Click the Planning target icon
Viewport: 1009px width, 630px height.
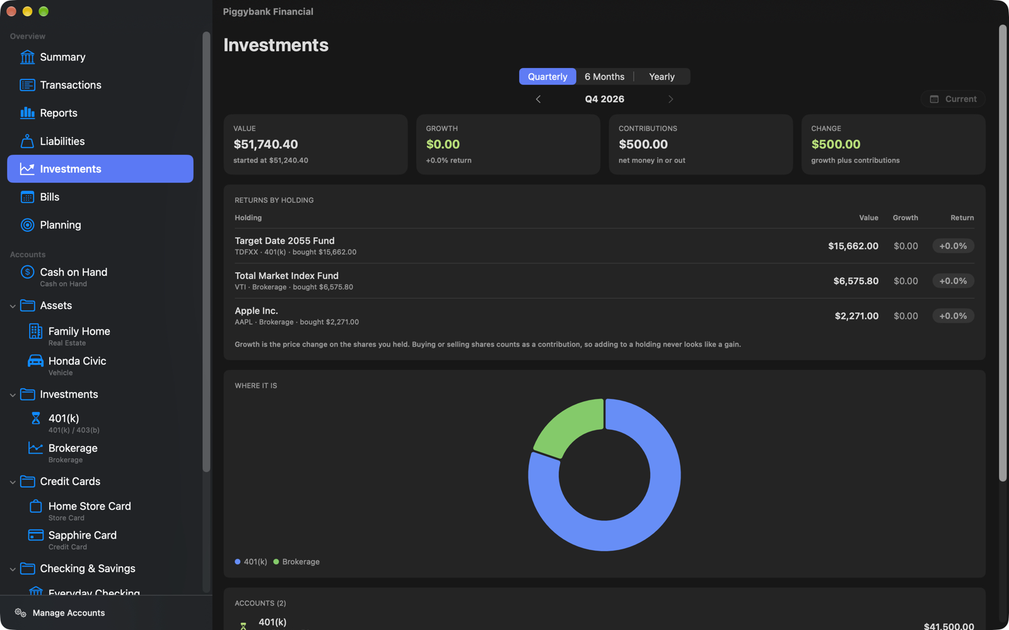click(x=27, y=225)
